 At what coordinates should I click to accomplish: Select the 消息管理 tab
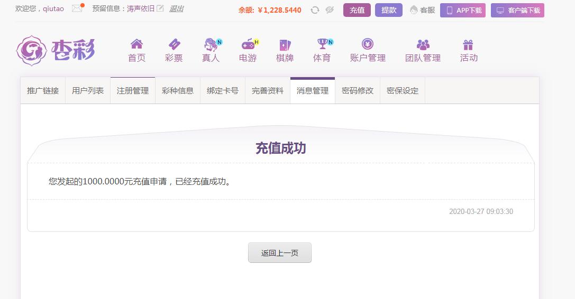(x=313, y=90)
